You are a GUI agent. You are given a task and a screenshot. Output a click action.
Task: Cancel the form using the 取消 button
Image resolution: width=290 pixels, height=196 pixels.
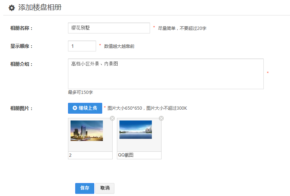[105, 188]
